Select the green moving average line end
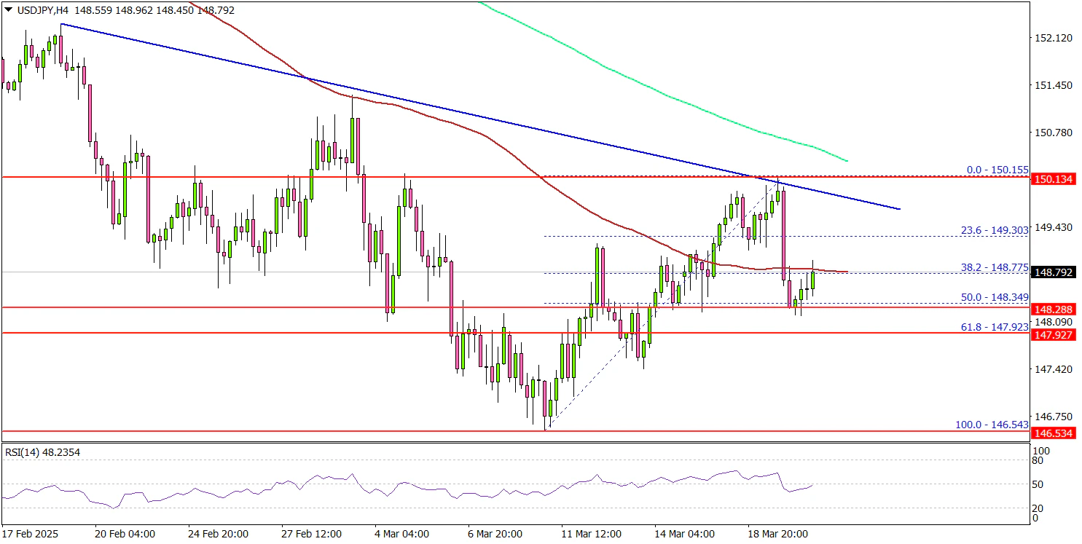This screenshot has height=544, width=1082. coord(847,160)
